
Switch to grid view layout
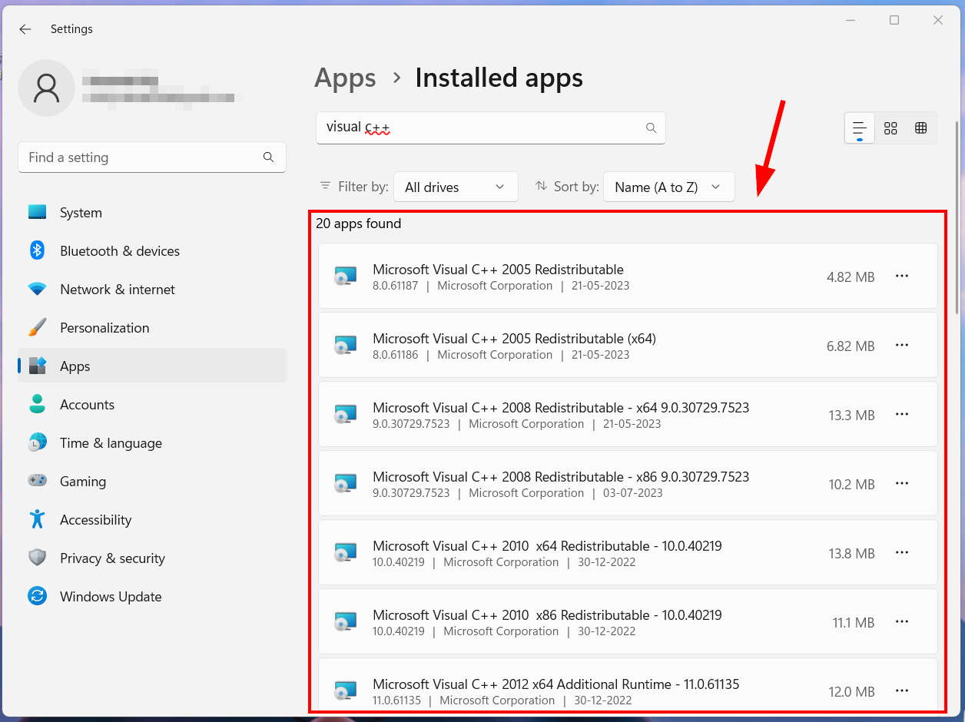click(x=890, y=128)
